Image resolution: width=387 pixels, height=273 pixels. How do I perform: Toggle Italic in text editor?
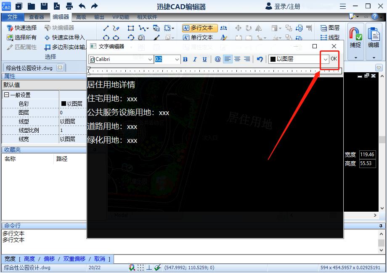coord(195,59)
